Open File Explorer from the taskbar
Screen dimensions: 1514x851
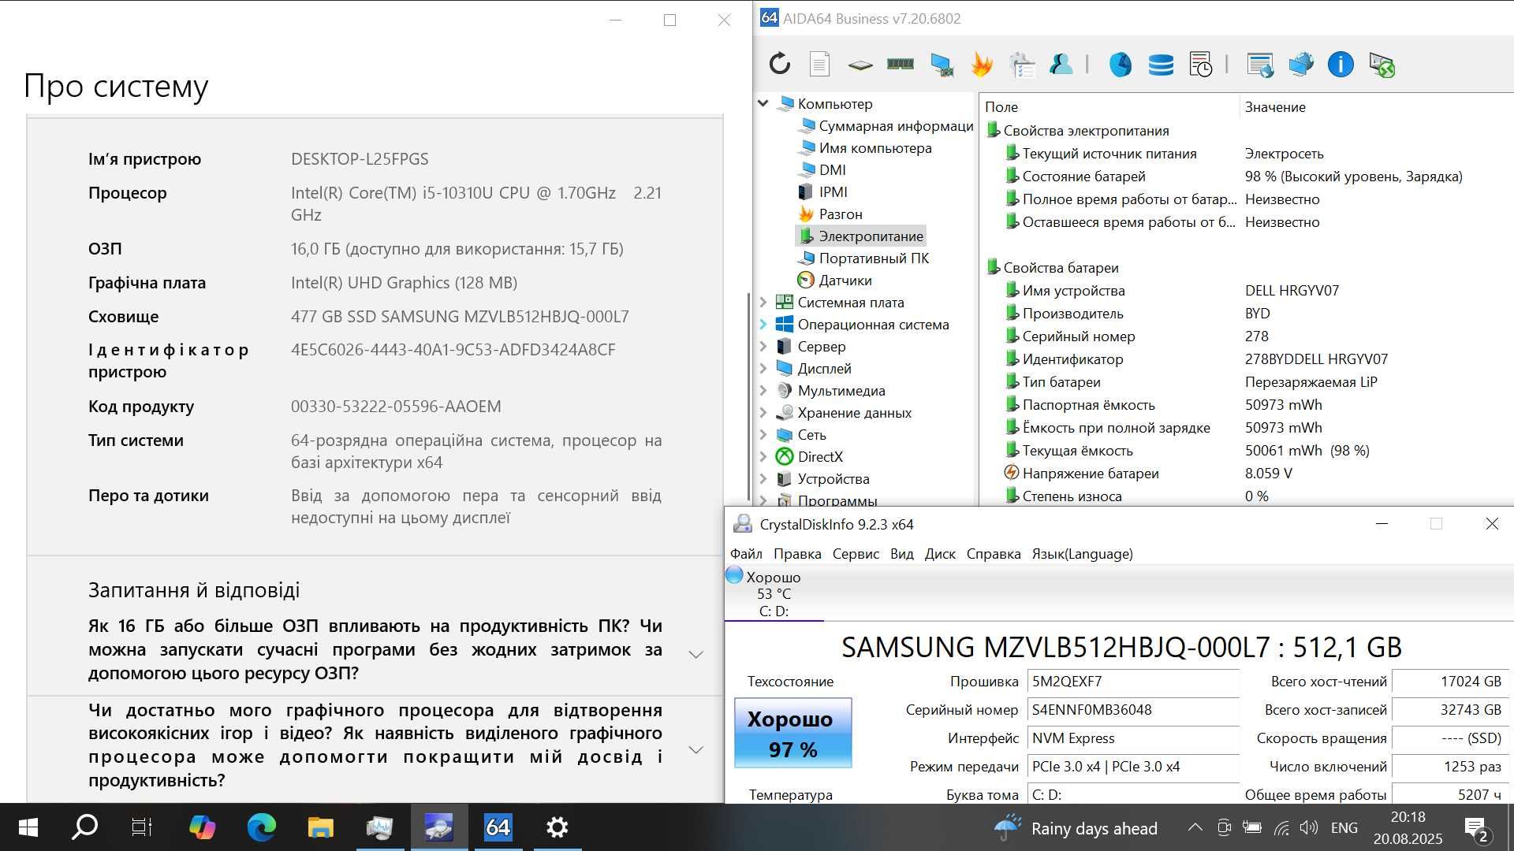coord(320,827)
